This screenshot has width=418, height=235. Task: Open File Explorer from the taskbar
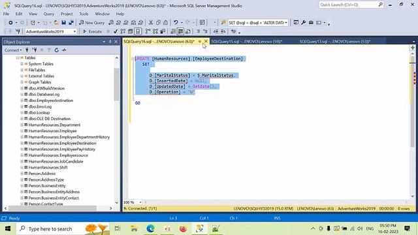tap(134, 228)
